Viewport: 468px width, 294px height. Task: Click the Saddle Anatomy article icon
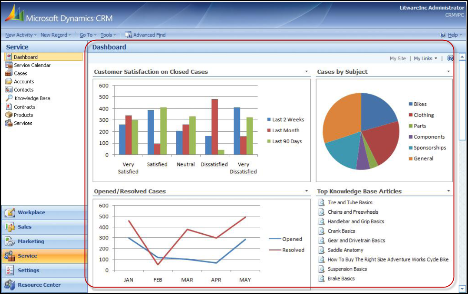coord(321,250)
